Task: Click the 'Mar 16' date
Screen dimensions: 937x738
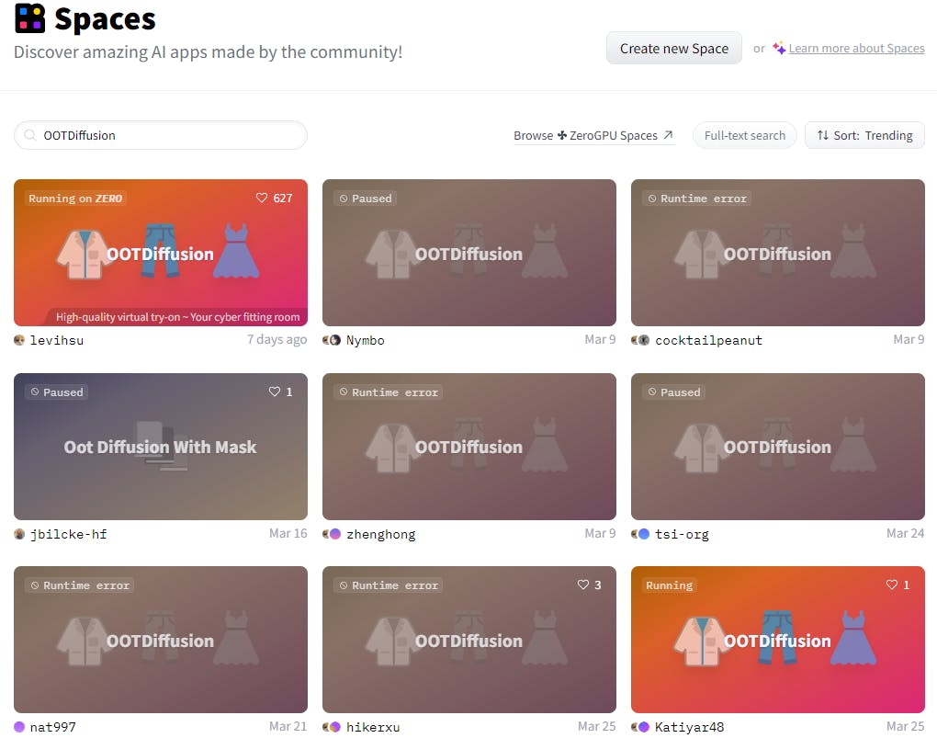Action: tap(288, 533)
